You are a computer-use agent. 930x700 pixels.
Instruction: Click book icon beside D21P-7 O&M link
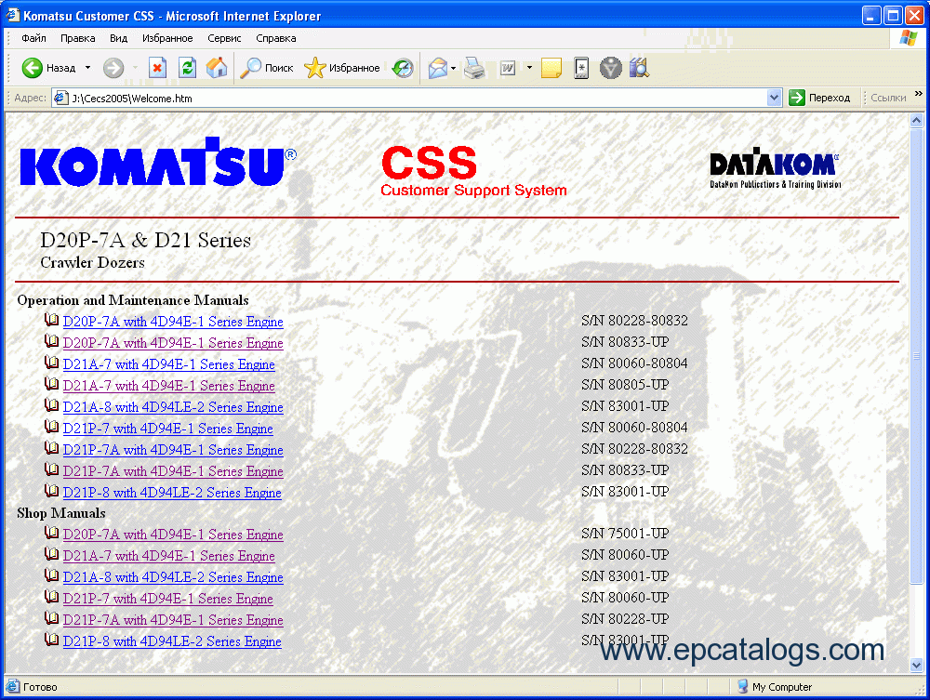pos(51,427)
